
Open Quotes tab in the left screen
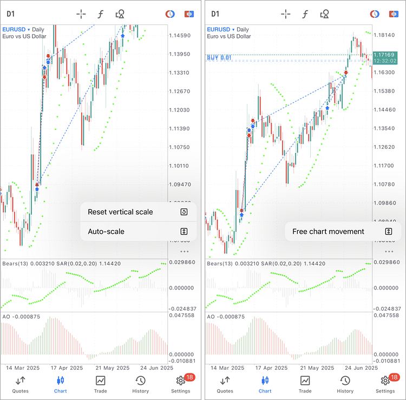pos(21,384)
